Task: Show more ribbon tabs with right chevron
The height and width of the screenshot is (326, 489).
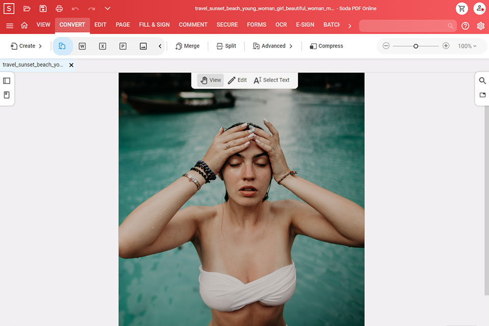Action: (349, 26)
